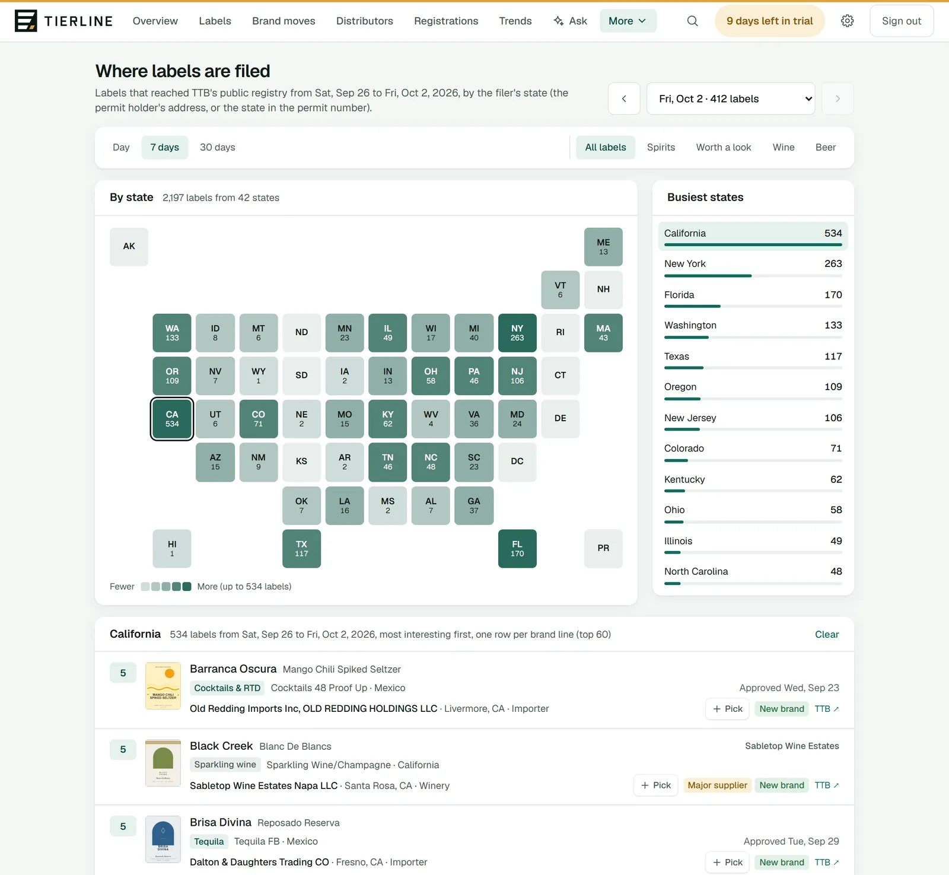Image resolution: width=949 pixels, height=875 pixels.
Task: Open the Registrations nav tab
Action: [446, 21]
